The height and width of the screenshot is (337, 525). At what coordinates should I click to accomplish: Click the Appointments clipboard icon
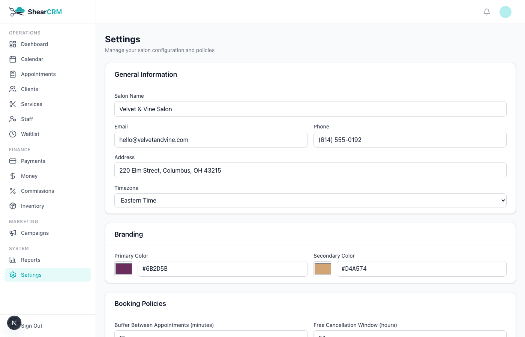point(13,74)
